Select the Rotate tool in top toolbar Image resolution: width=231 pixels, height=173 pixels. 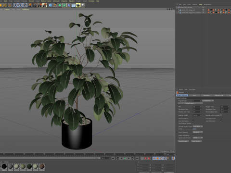pos(5,5)
